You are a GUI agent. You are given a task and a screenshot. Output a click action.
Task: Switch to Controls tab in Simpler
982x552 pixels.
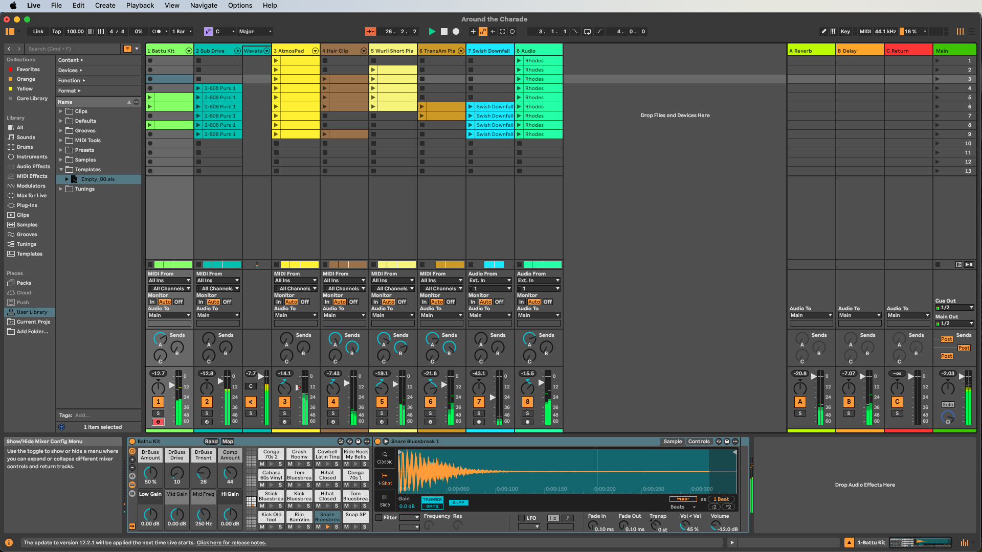point(699,442)
